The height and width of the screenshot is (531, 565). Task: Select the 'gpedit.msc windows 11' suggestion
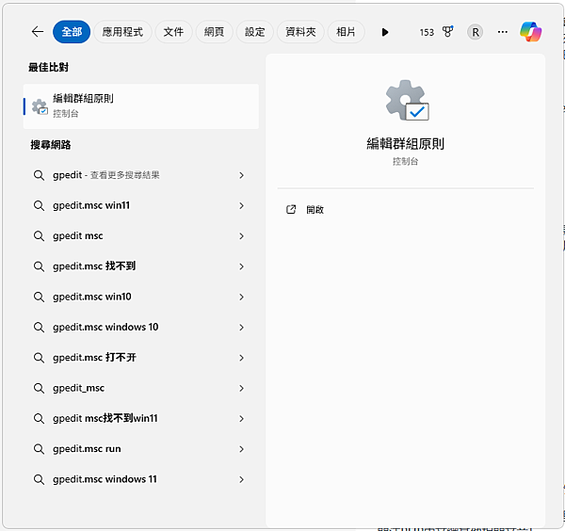tap(141, 479)
